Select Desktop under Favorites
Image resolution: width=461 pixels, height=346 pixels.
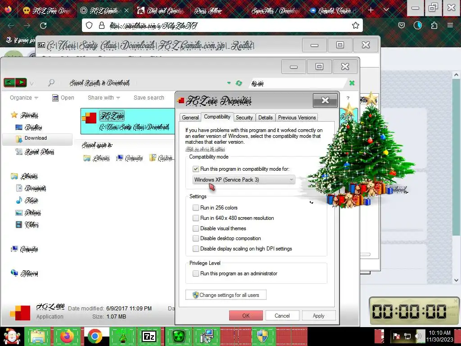coord(29,127)
